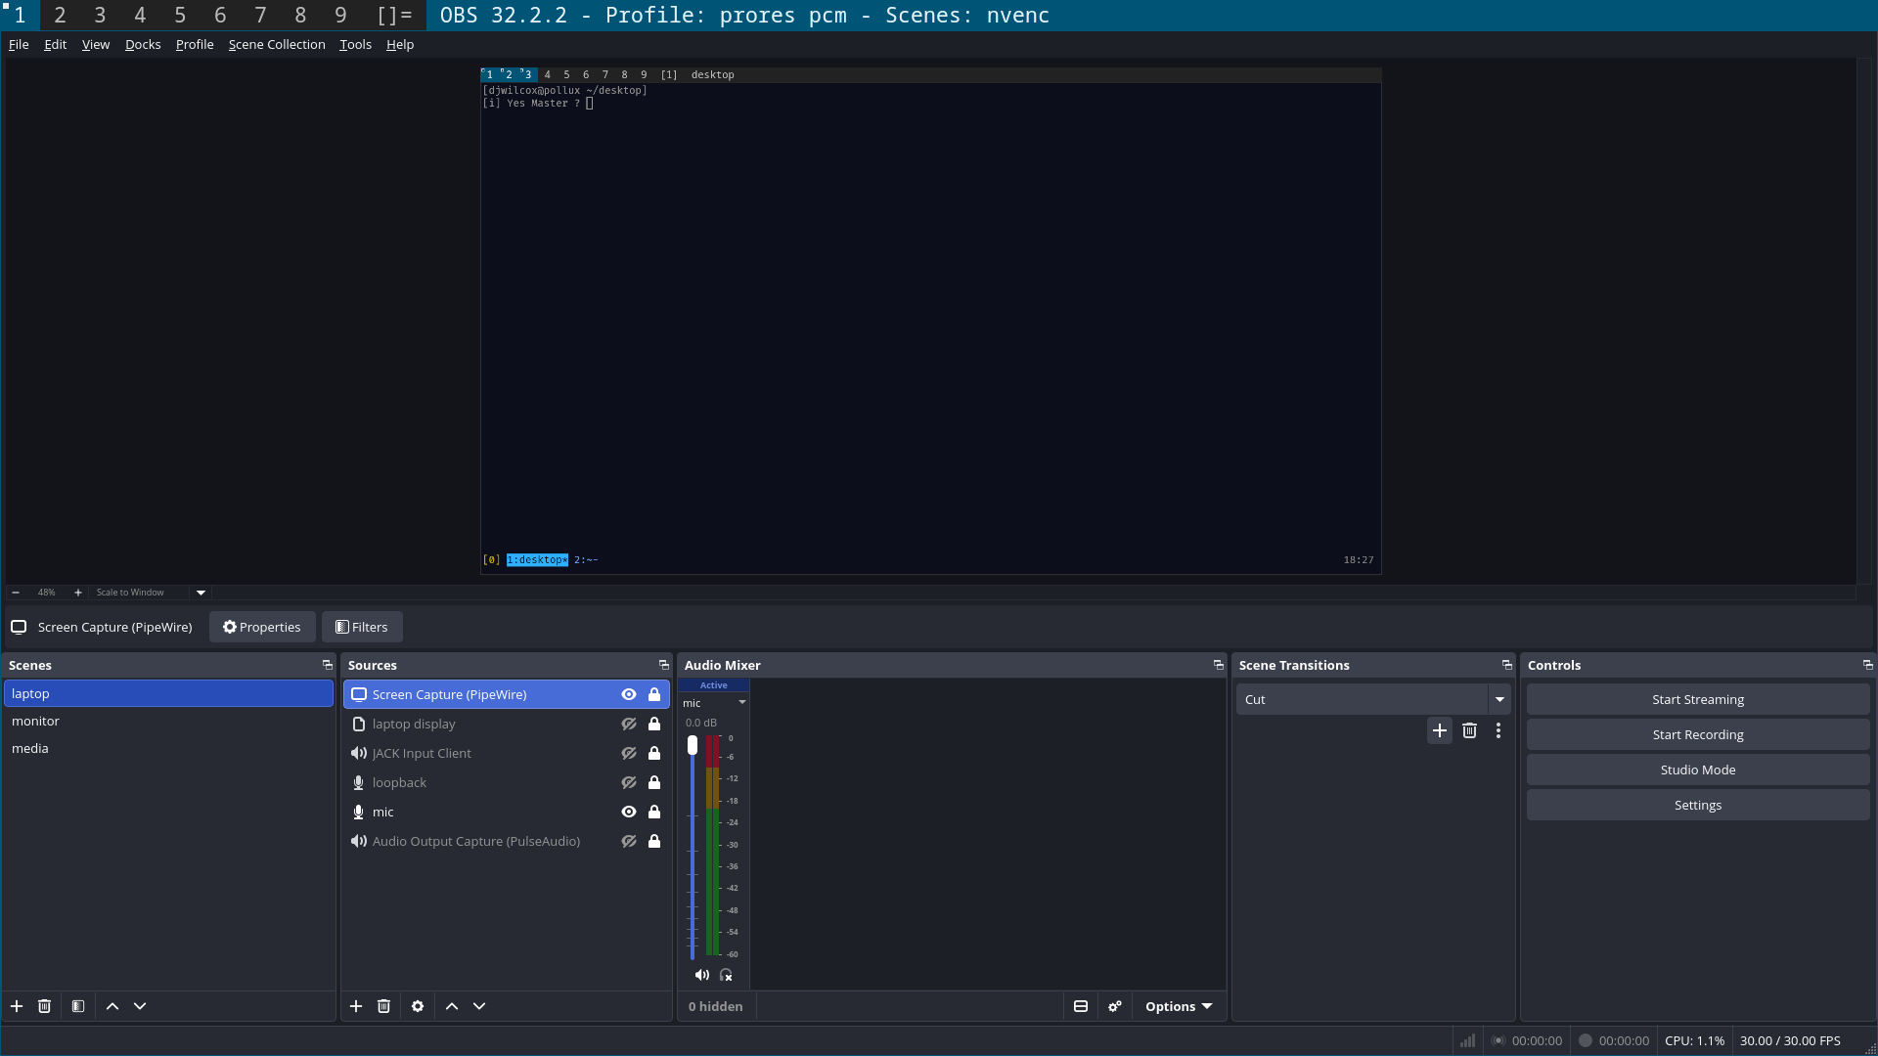1878x1056 pixels.
Task: Toggle mic monitoring headphone icon
Action: click(x=726, y=975)
